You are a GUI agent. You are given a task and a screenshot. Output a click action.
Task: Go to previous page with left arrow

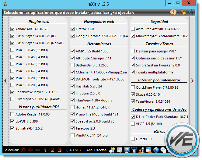5,81
